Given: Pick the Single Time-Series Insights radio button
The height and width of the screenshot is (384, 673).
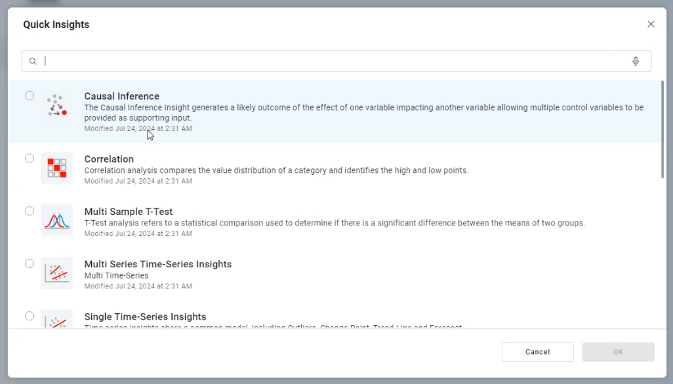Looking at the screenshot, I should [30, 316].
